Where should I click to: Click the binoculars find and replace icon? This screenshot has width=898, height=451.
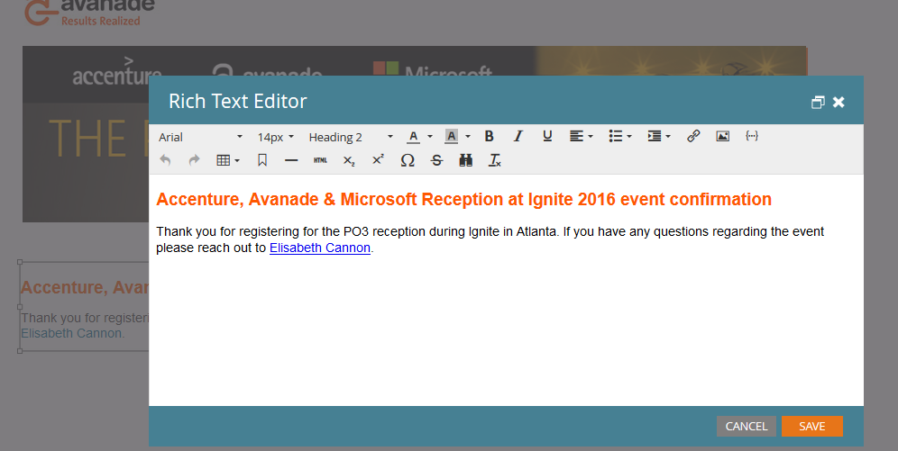[465, 160]
